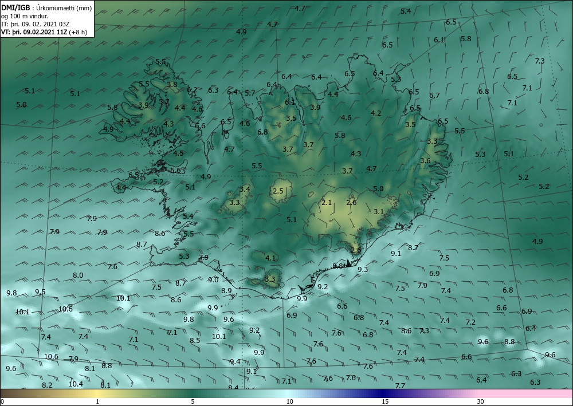573x406 pixels.
Task: Click the colorbar tick label '10'
Action: 290,402
